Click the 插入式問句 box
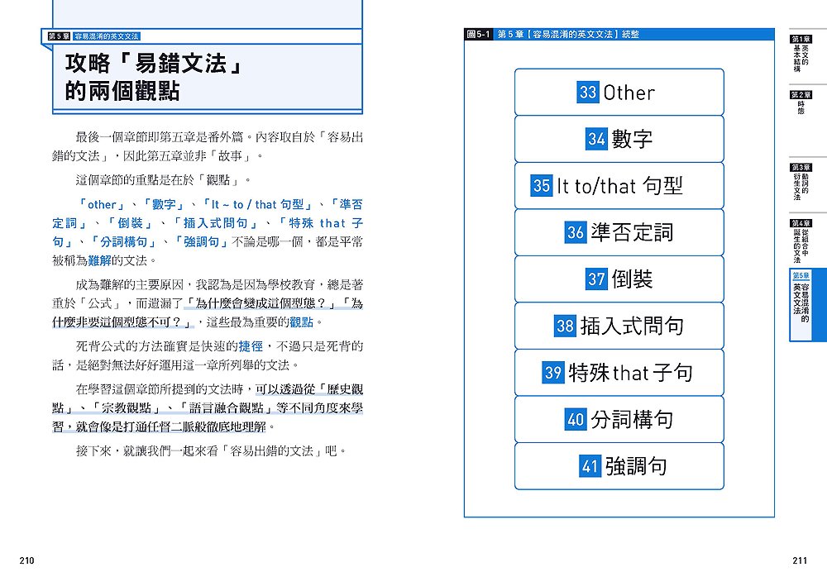The width and height of the screenshot is (827, 586). pyautogui.click(x=619, y=326)
